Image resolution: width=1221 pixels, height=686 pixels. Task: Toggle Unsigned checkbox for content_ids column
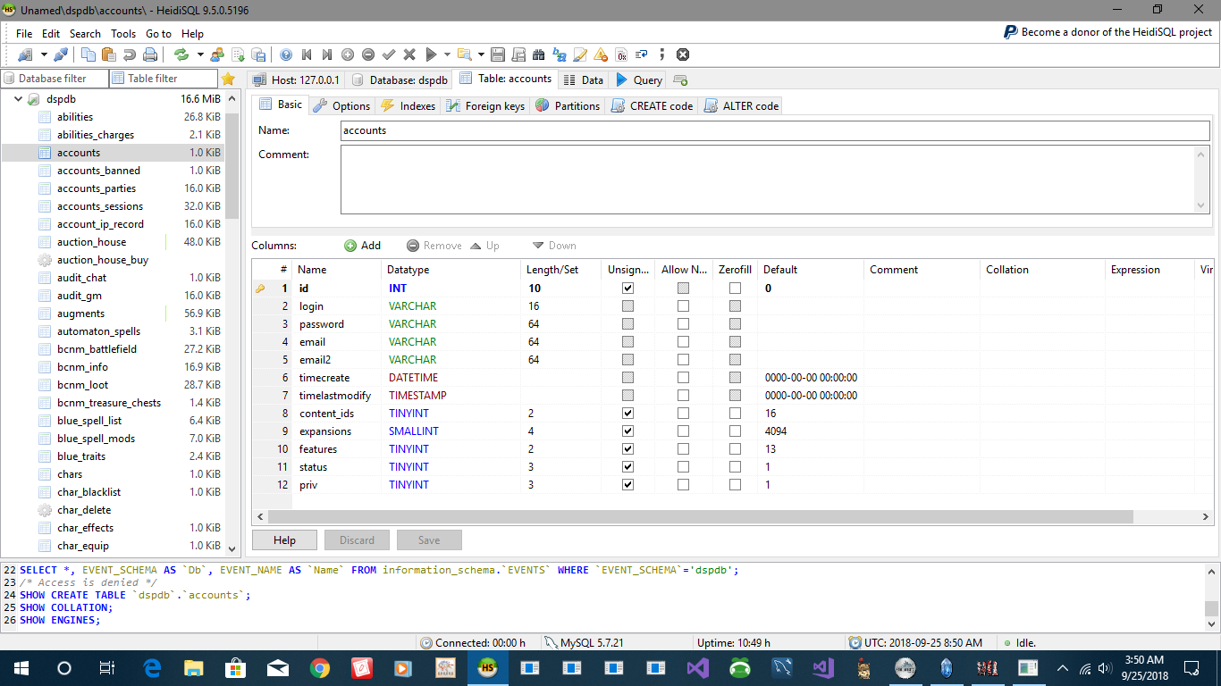coord(627,414)
